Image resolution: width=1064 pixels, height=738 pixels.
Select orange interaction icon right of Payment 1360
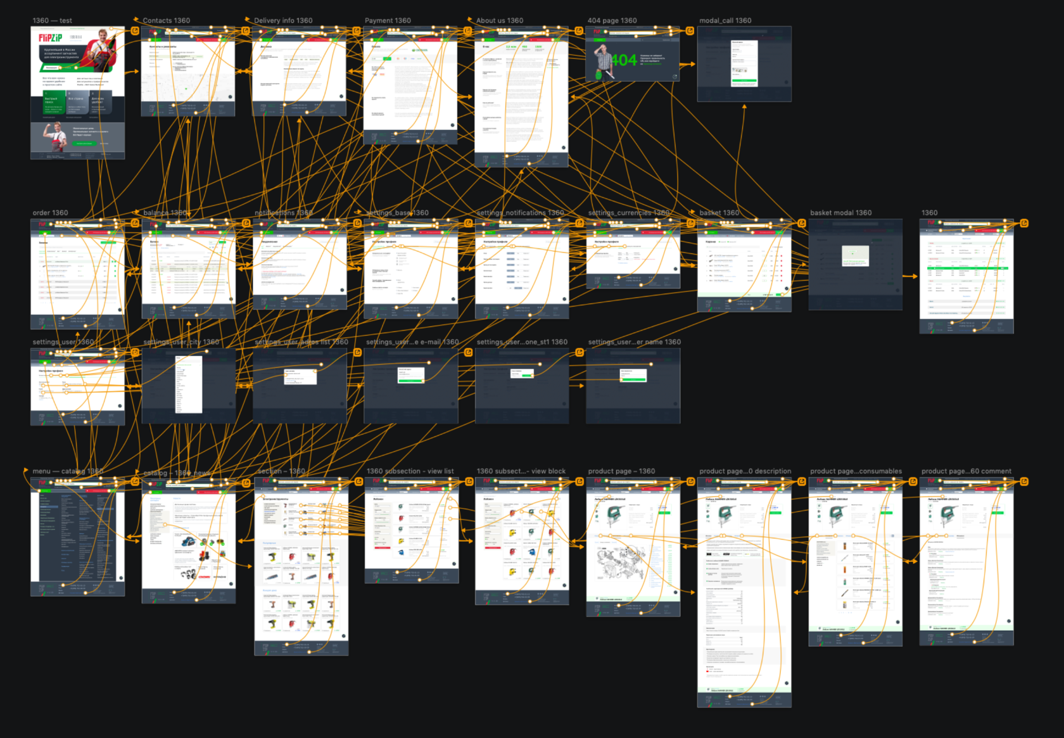point(468,30)
